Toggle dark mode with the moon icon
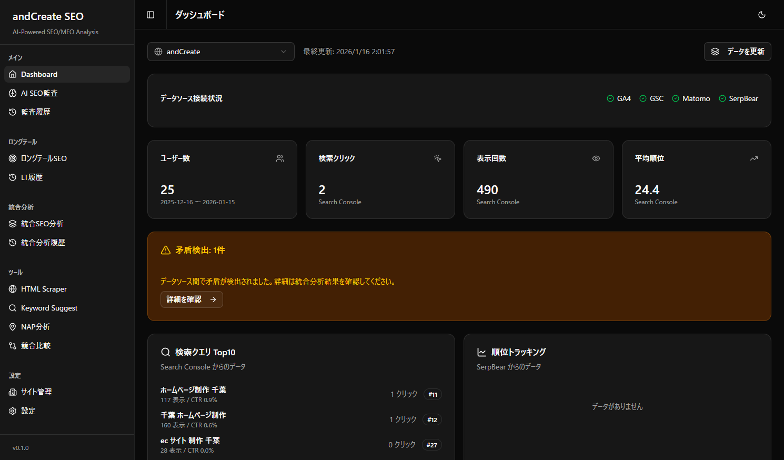 coord(761,15)
